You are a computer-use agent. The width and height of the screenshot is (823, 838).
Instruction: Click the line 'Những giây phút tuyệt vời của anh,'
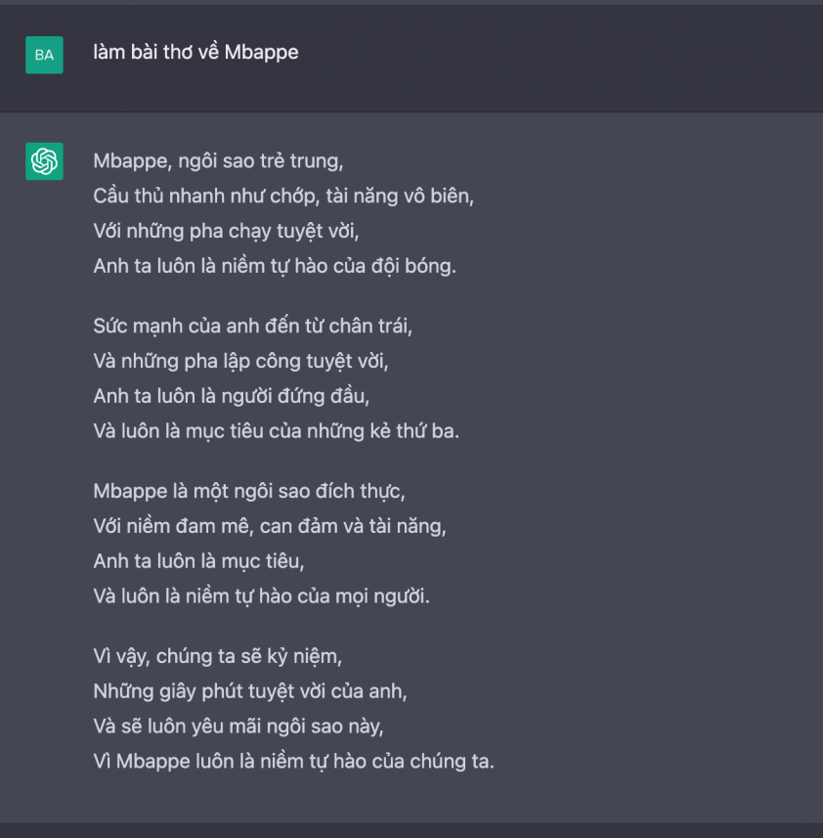click(250, 691)
